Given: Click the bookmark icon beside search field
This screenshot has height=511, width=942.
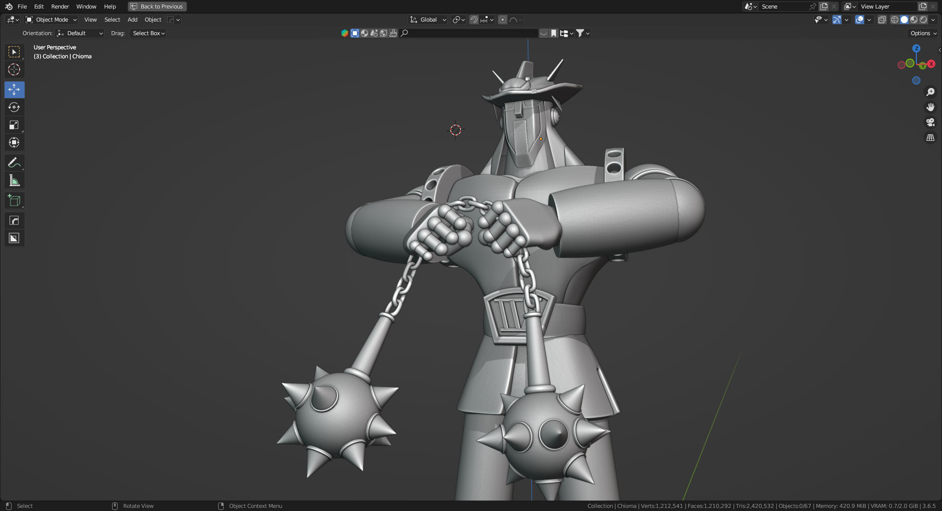Looking at the screenshot, I should (x=553, y=33).
